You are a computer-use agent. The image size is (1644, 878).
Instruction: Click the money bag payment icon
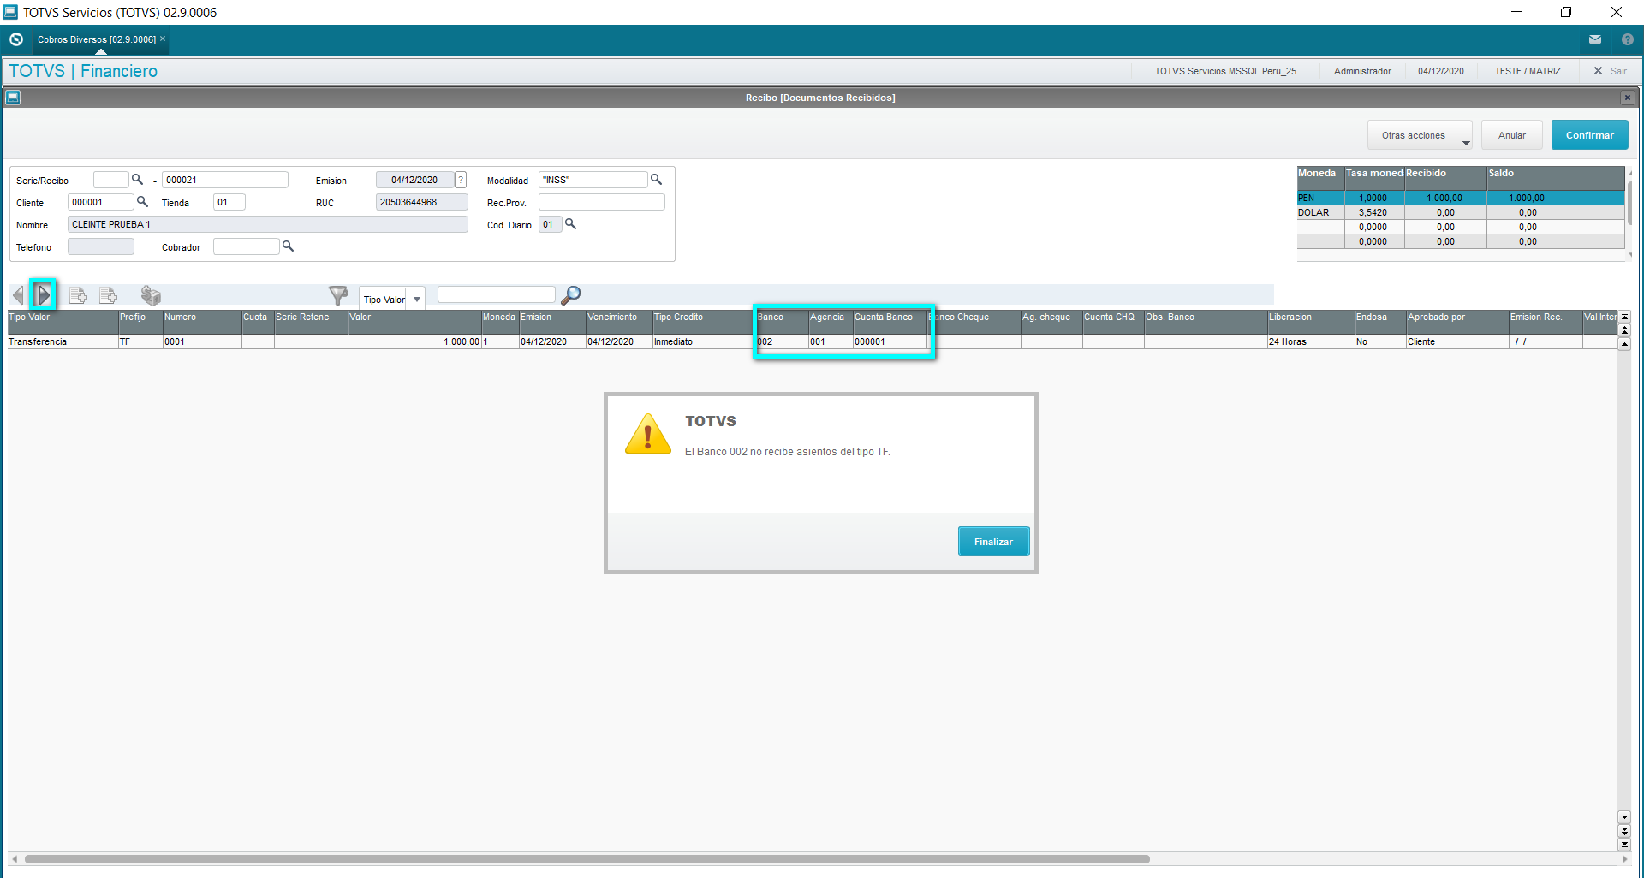coord(151,295)
